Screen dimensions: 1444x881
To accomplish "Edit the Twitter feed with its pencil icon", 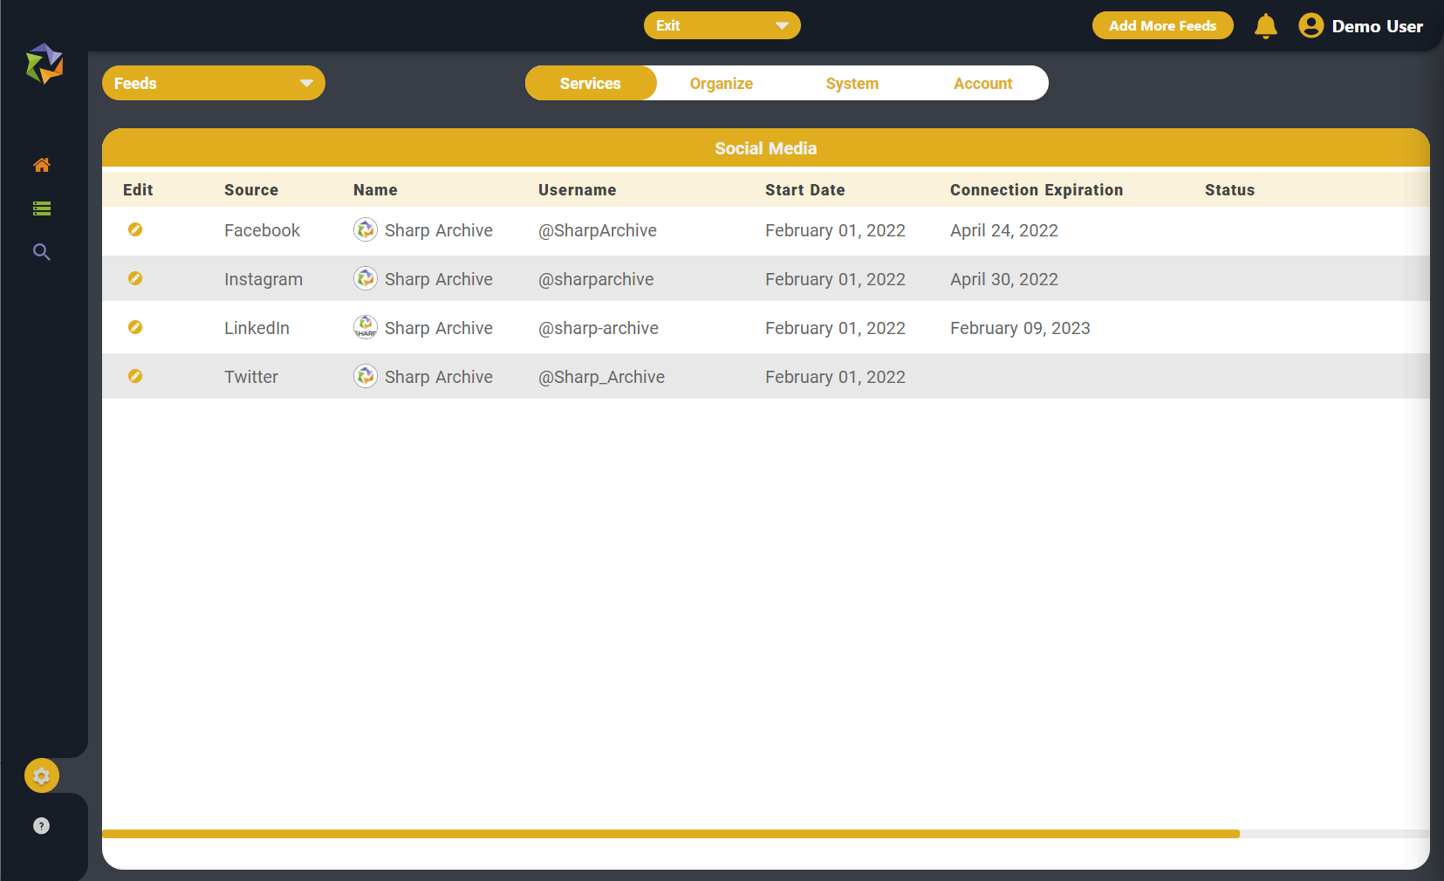I will pyautogui.click(x=136, y=376).
